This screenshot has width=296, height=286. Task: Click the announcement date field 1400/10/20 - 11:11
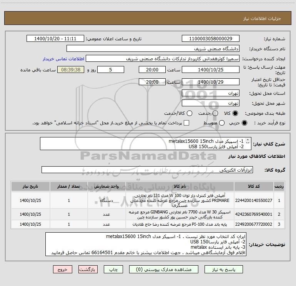pyautogui.click(x=55, y=38)
